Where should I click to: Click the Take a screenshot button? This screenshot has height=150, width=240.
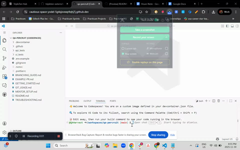[x=145, y=30]
